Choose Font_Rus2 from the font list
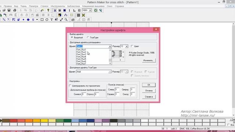The height and width of the screenshot is (132, 235). tap(81, 52)
